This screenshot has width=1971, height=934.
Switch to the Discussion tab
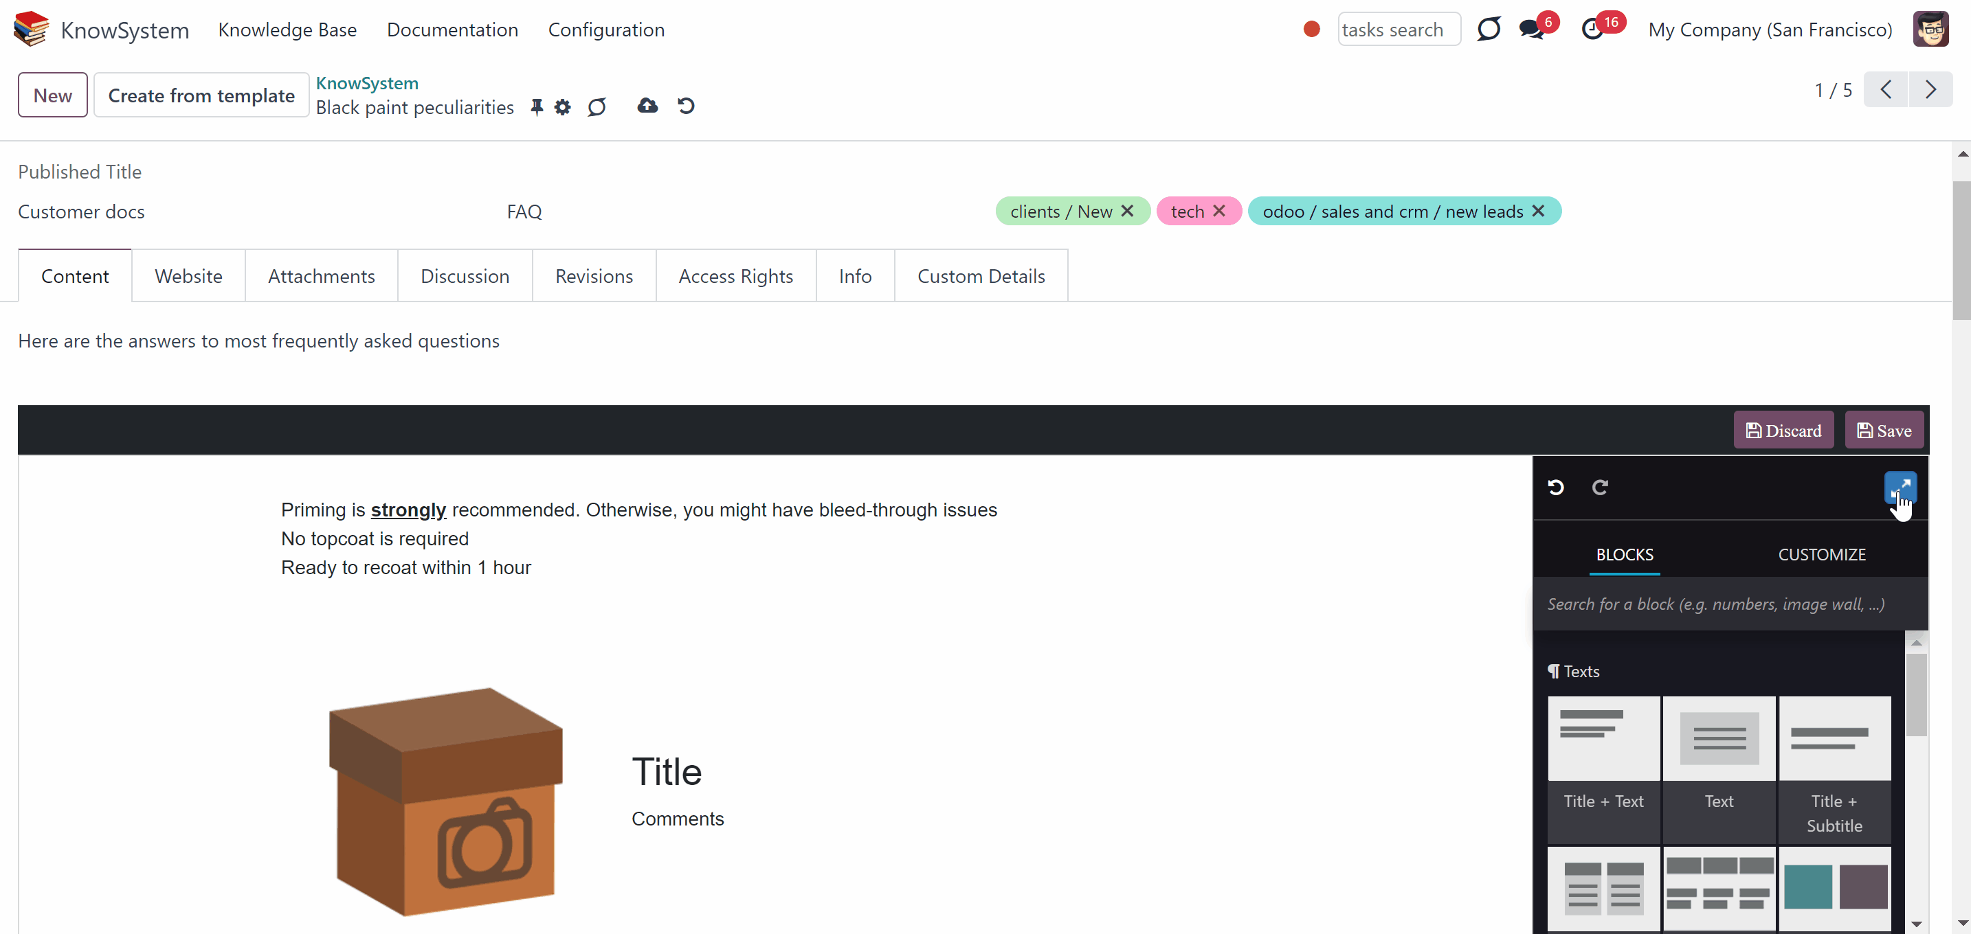(465, 276)
